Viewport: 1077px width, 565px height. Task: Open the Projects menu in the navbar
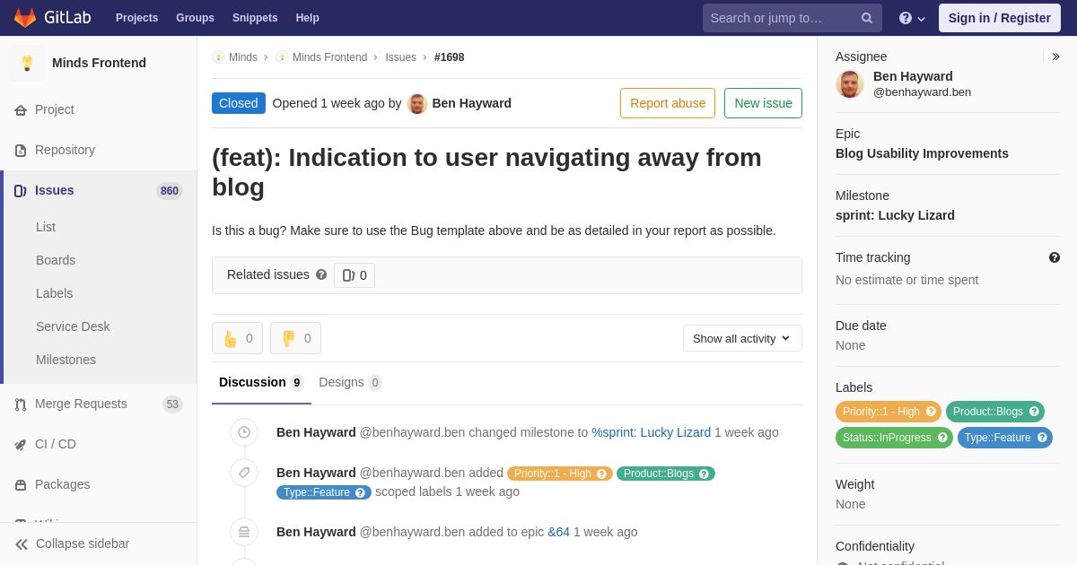[x=136, y=18]
